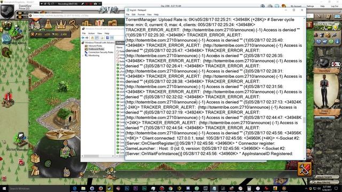Click the camera icon on recording toolbar

click(x=95, y=4)
